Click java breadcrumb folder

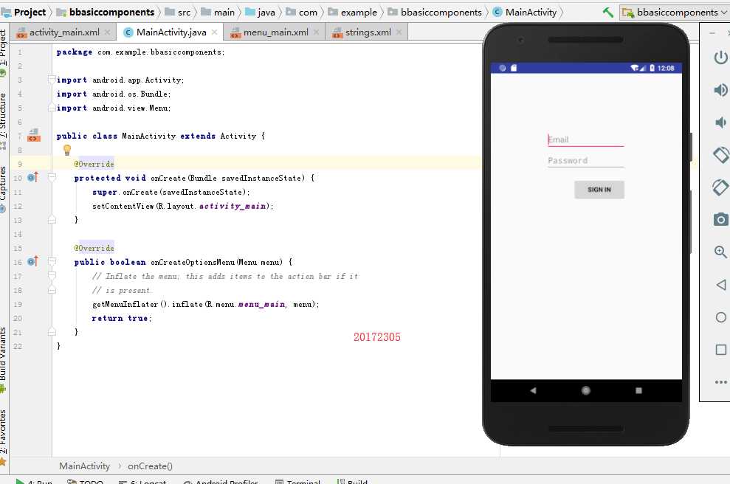coord(261,12)
